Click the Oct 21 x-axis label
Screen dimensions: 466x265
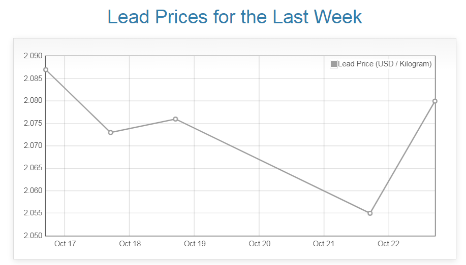click(324, 244)
